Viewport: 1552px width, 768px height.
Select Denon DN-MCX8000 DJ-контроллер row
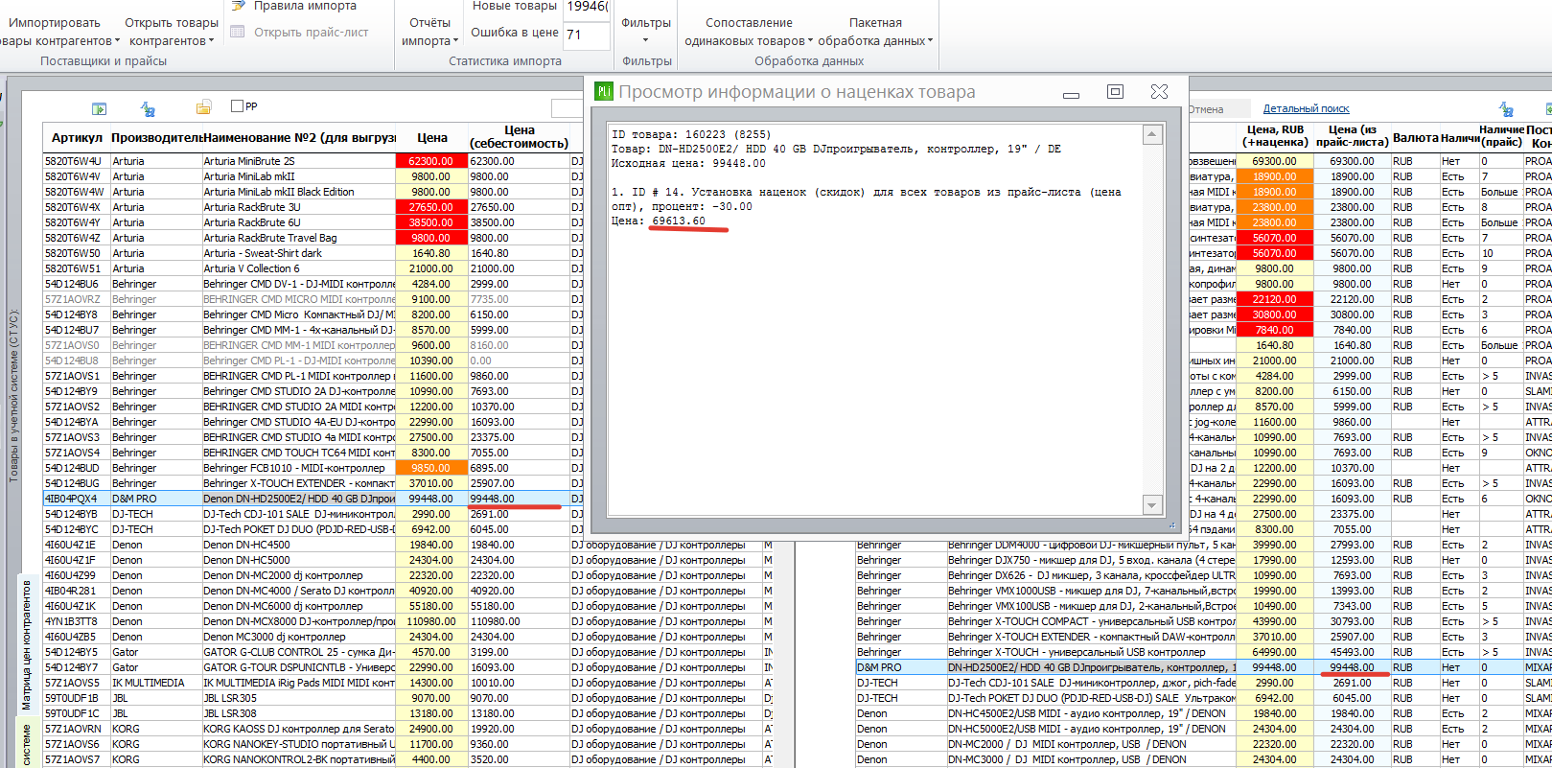click(298, 621)
